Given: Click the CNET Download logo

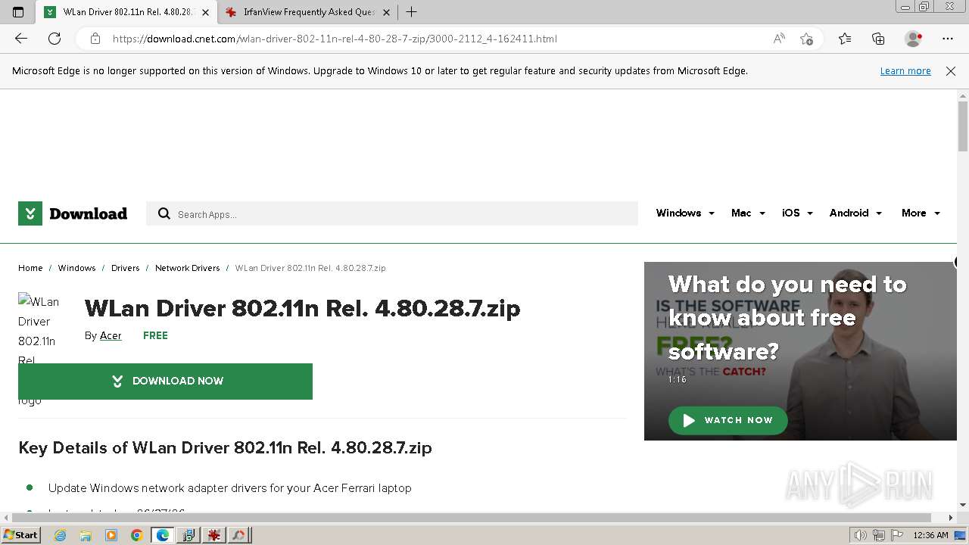Looking at the screenshot, I should click(73, 213).
